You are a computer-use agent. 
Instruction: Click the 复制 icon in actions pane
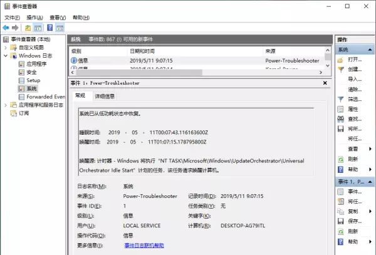click(340, 211)
